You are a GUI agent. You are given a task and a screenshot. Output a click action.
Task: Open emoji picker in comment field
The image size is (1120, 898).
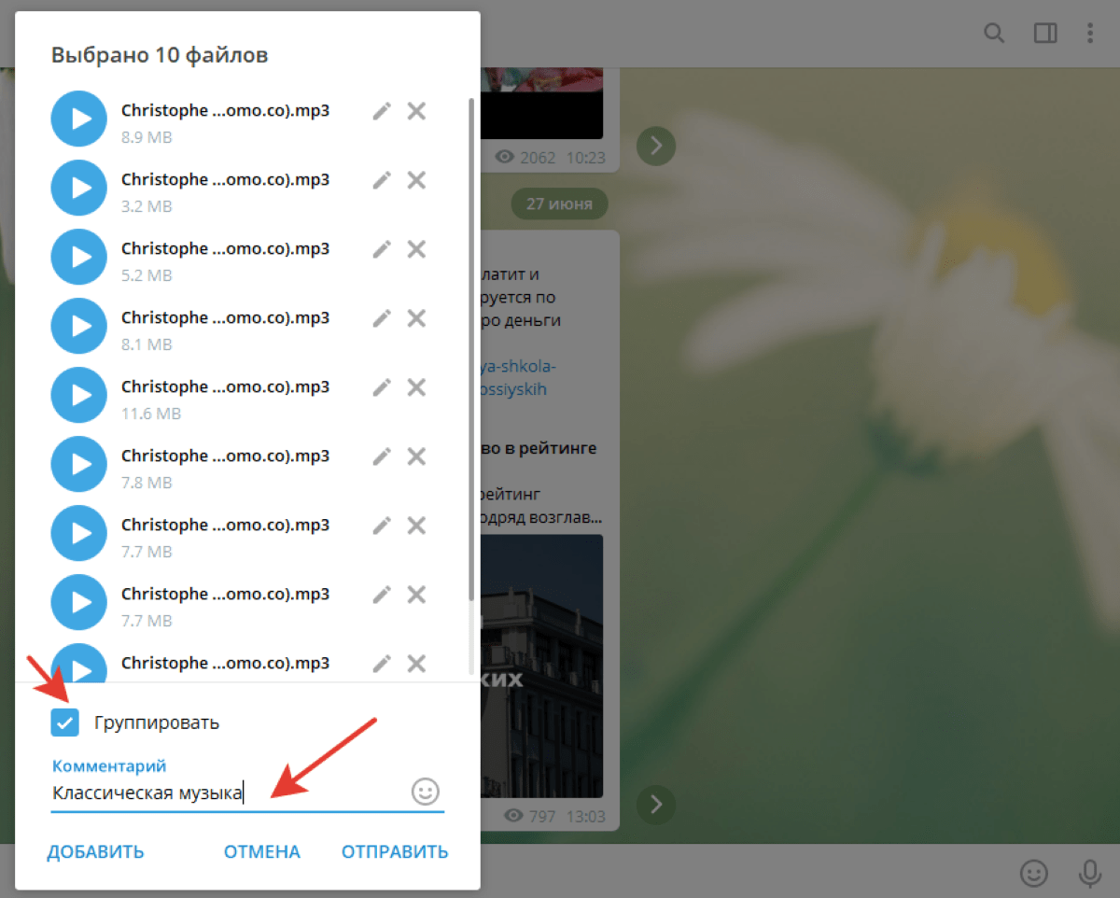(425, 792)
